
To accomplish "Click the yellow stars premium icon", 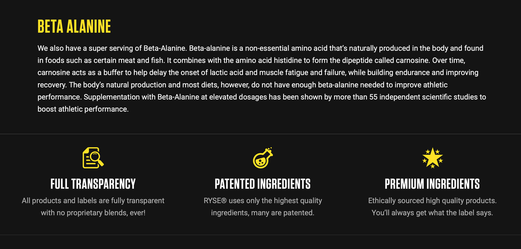I will coord(432,158).
